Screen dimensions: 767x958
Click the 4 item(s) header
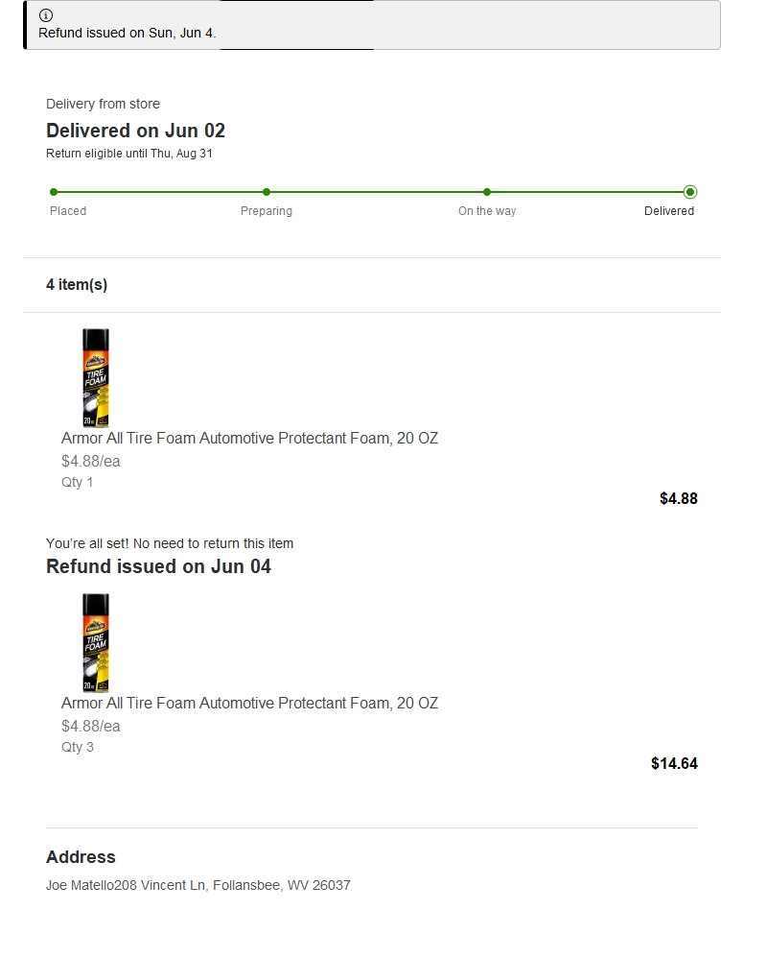click(x=77, y=285)
